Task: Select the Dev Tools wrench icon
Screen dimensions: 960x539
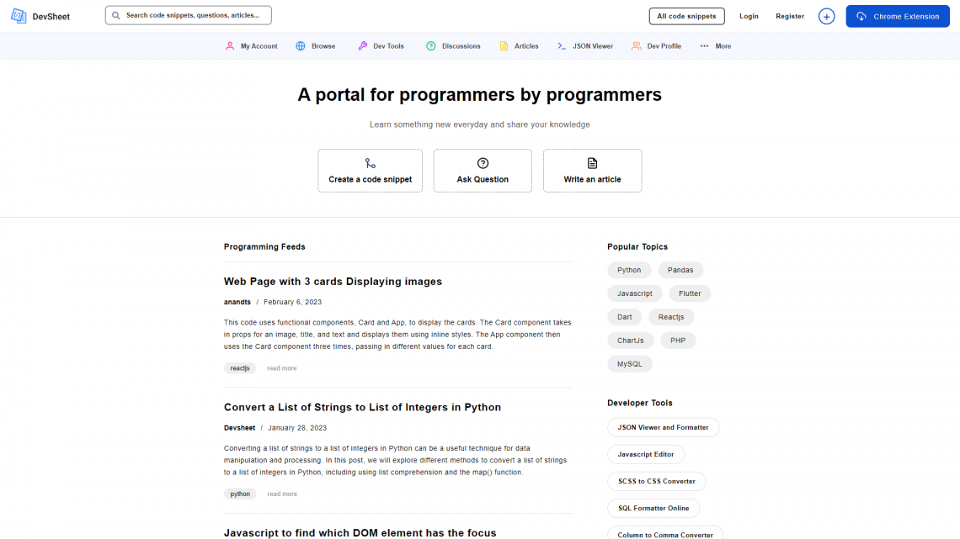Action: click(362, 46)
